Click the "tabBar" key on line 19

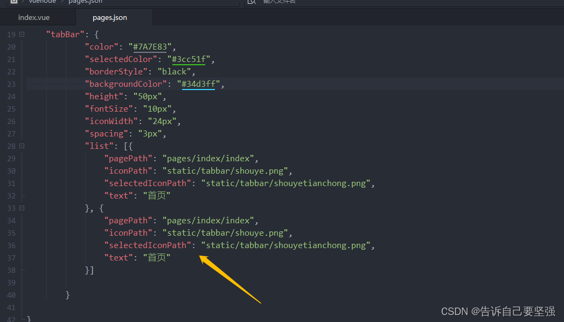[65, 35]
